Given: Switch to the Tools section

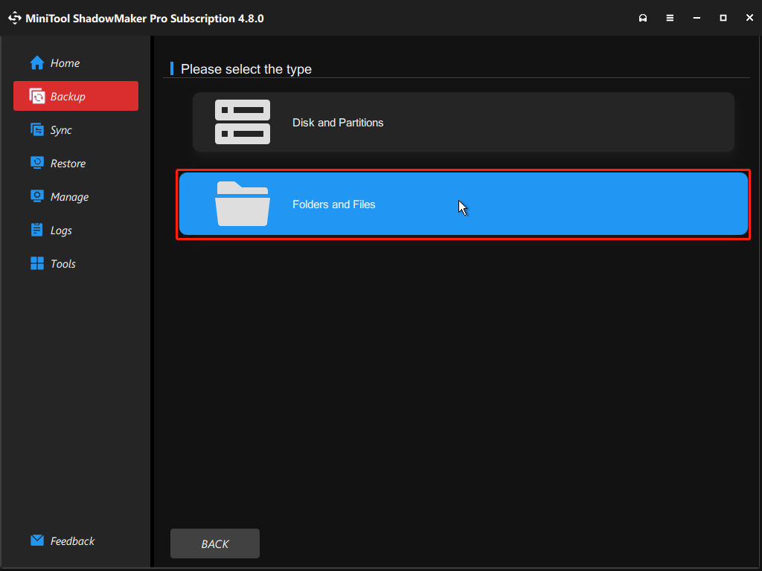Looking at the screenshot, I should (x=63, y=263).
